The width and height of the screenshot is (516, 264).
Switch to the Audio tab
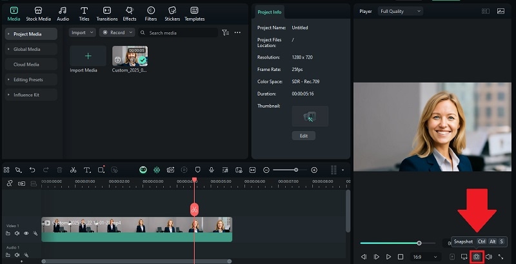tap(63, 14)
